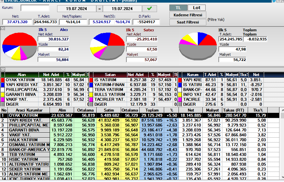Click into the Kurum input field
284x182 pixels.
(x=35, y=8)
